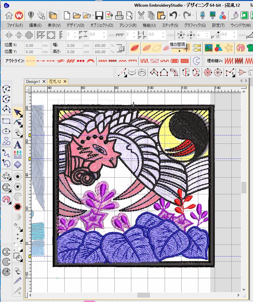Open the recent files dropdown arrow

pyautogui.click(x=93, y=15)
